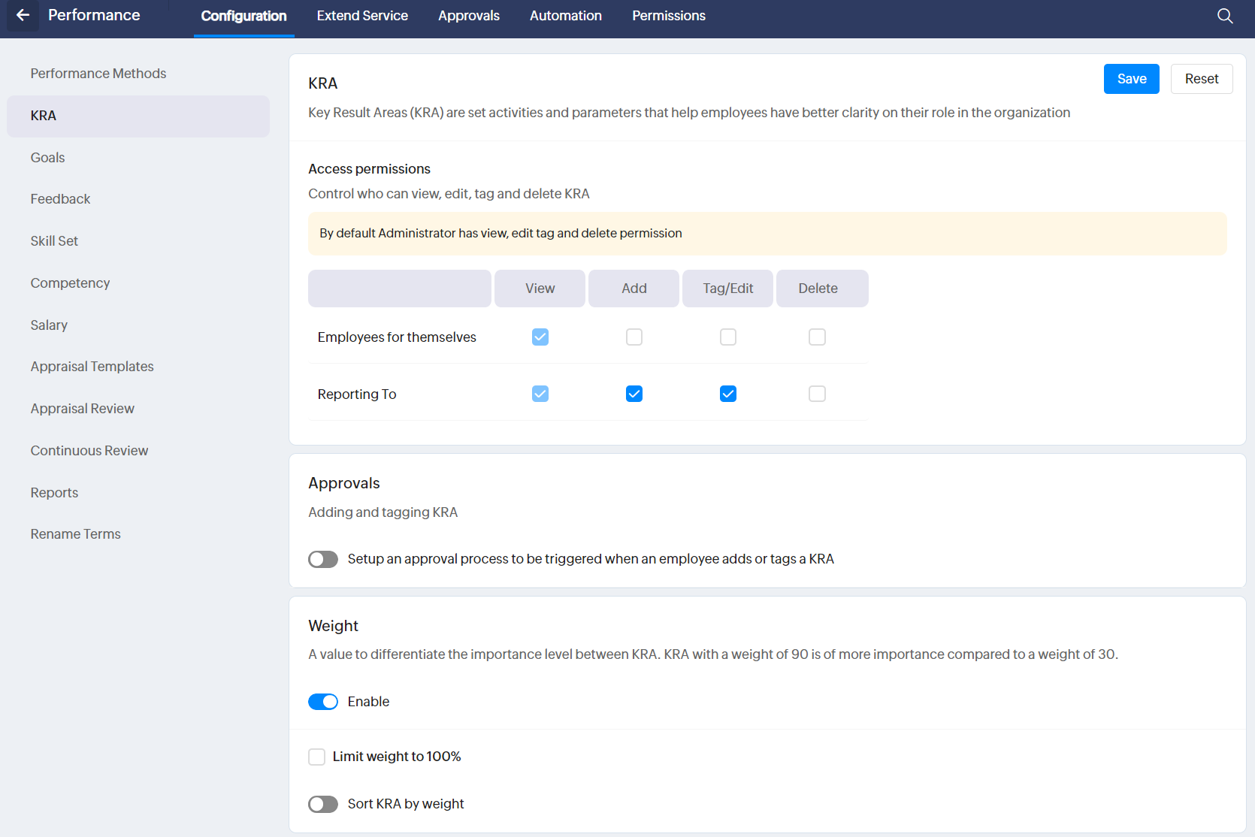Reset KRA settings
This screenshot has width=1255, height=837.
click(x=1201, y=79)
